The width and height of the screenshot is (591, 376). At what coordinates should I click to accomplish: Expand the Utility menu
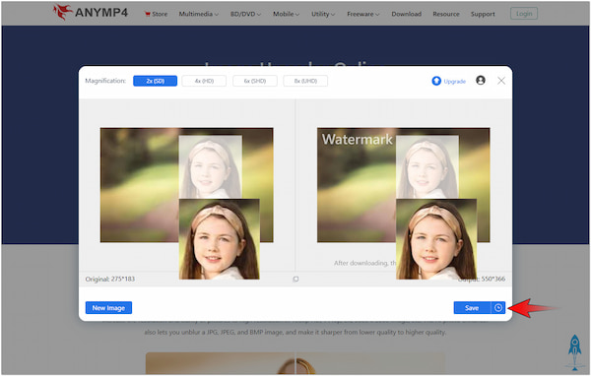tap(323, 14)
